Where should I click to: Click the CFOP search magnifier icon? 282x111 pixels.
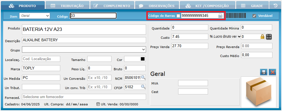pos(143,87)
